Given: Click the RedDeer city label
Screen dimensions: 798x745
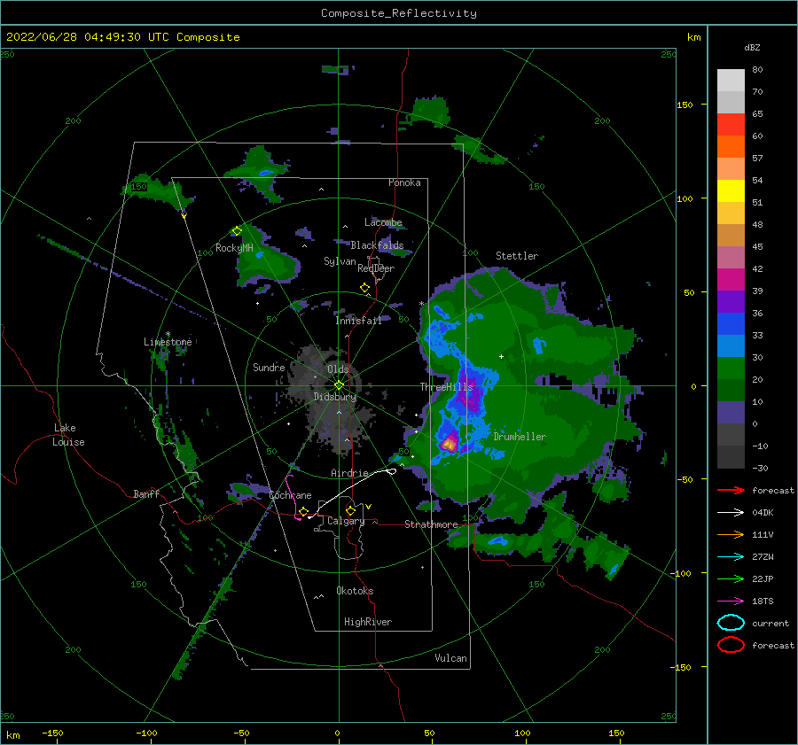Looking at the screenshot, I should (x=376, y=268).
